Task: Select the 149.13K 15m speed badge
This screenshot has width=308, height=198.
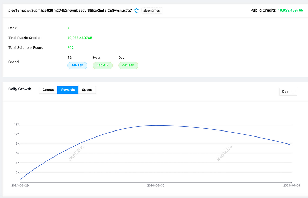Action: coord(77,65)
